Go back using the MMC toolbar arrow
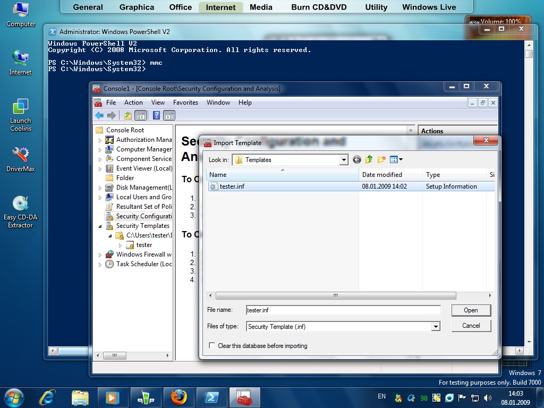 coord(99,115)
